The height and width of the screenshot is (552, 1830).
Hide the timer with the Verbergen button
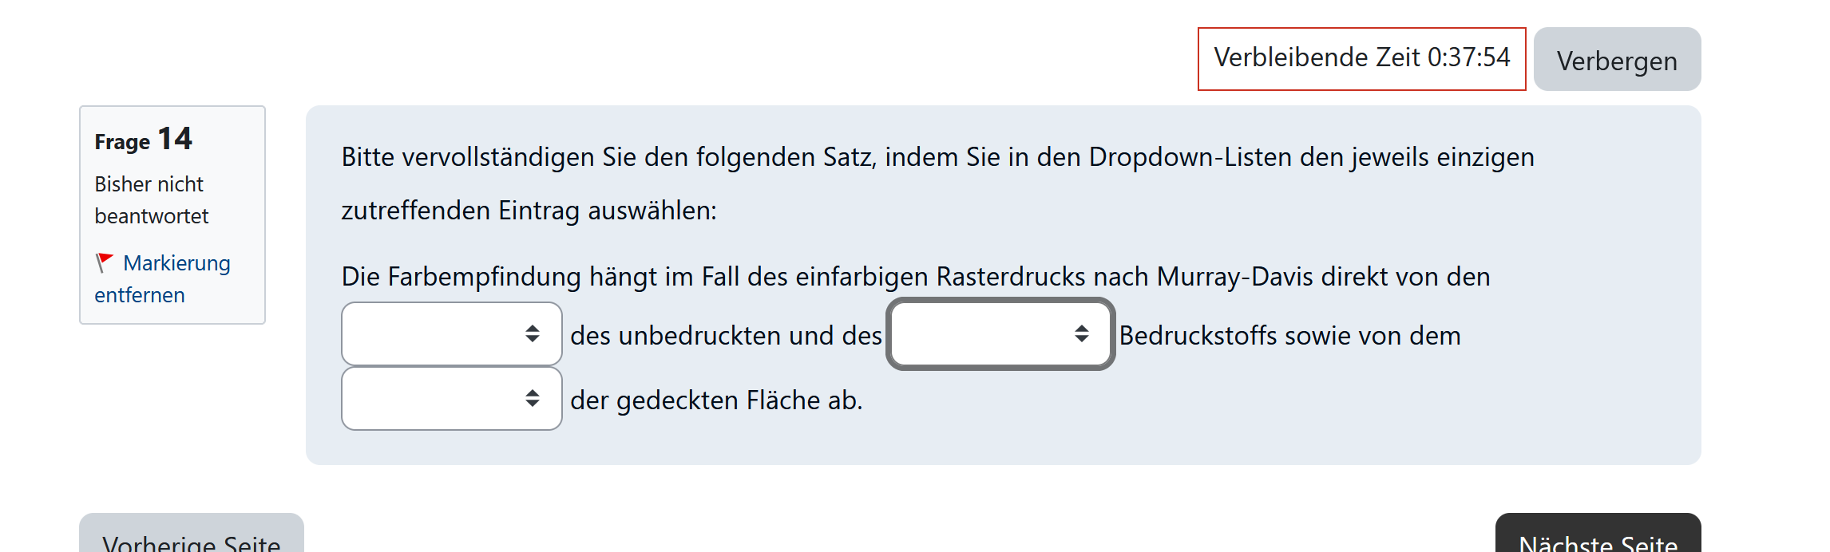coord(1617,60)
